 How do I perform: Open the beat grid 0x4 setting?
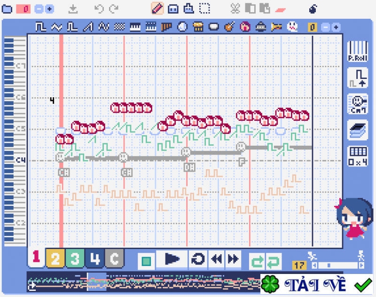pos(358,156)
